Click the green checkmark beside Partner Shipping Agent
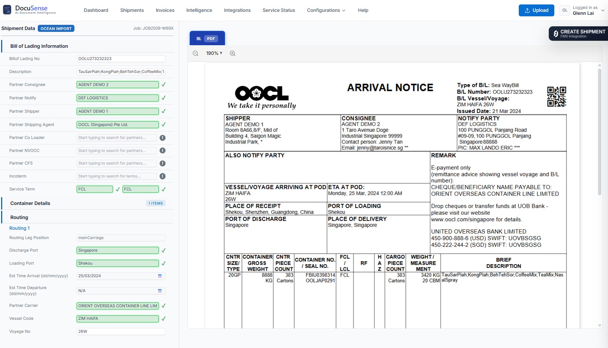 pyautogui.click(x=163, y=125)
